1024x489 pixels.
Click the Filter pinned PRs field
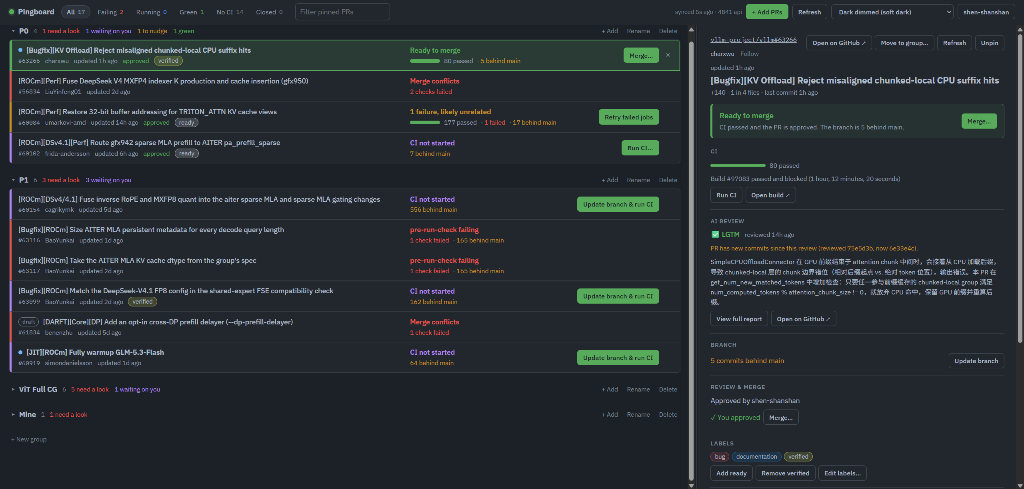tap(342, 12)
